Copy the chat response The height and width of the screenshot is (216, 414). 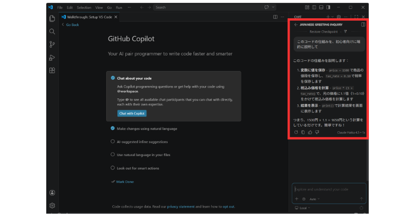303,132
